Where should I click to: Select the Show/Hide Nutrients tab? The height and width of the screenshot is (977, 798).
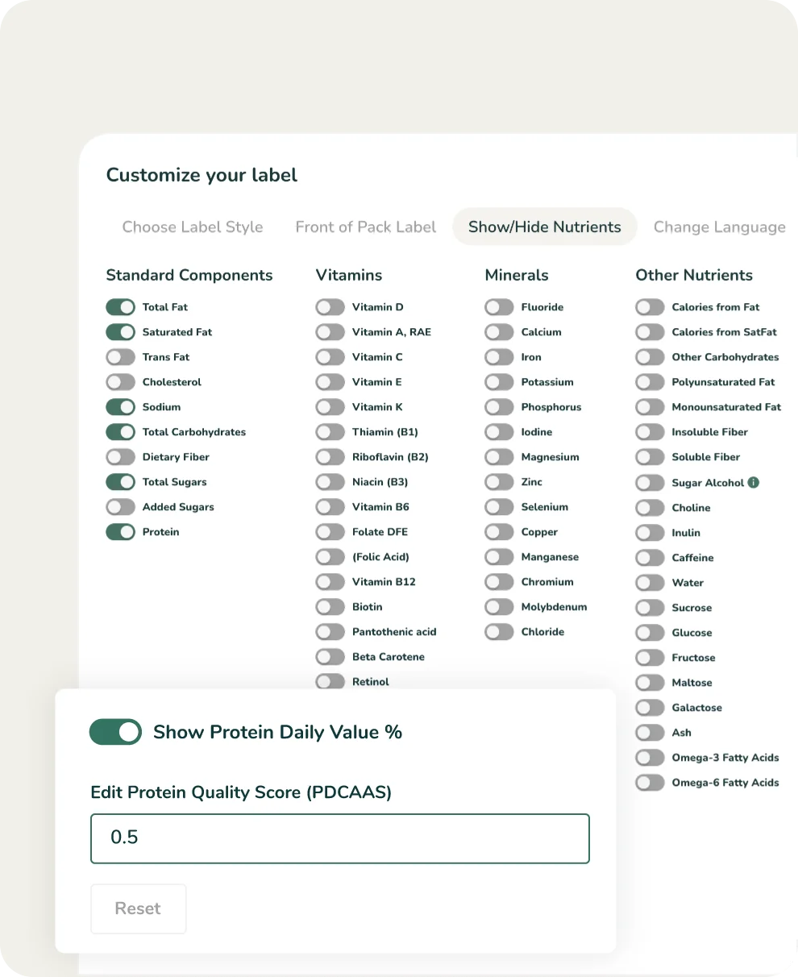coord(544,227)
